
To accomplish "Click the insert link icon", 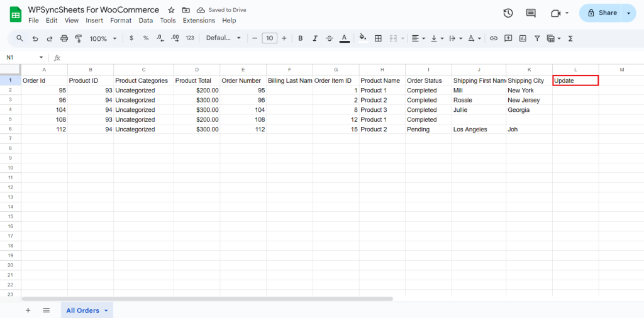I will point(494,38).
